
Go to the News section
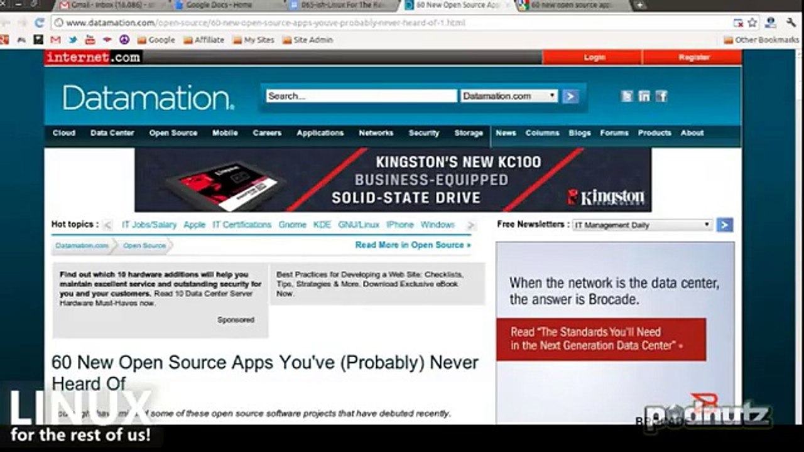[x=506, y=133]
